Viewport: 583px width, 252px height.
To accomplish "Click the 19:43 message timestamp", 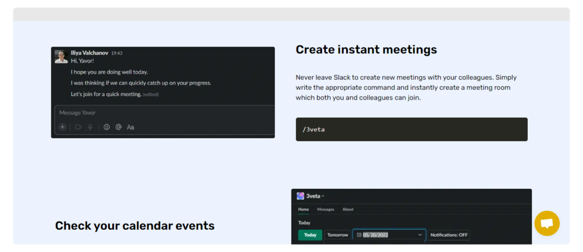I will point(117,53).
